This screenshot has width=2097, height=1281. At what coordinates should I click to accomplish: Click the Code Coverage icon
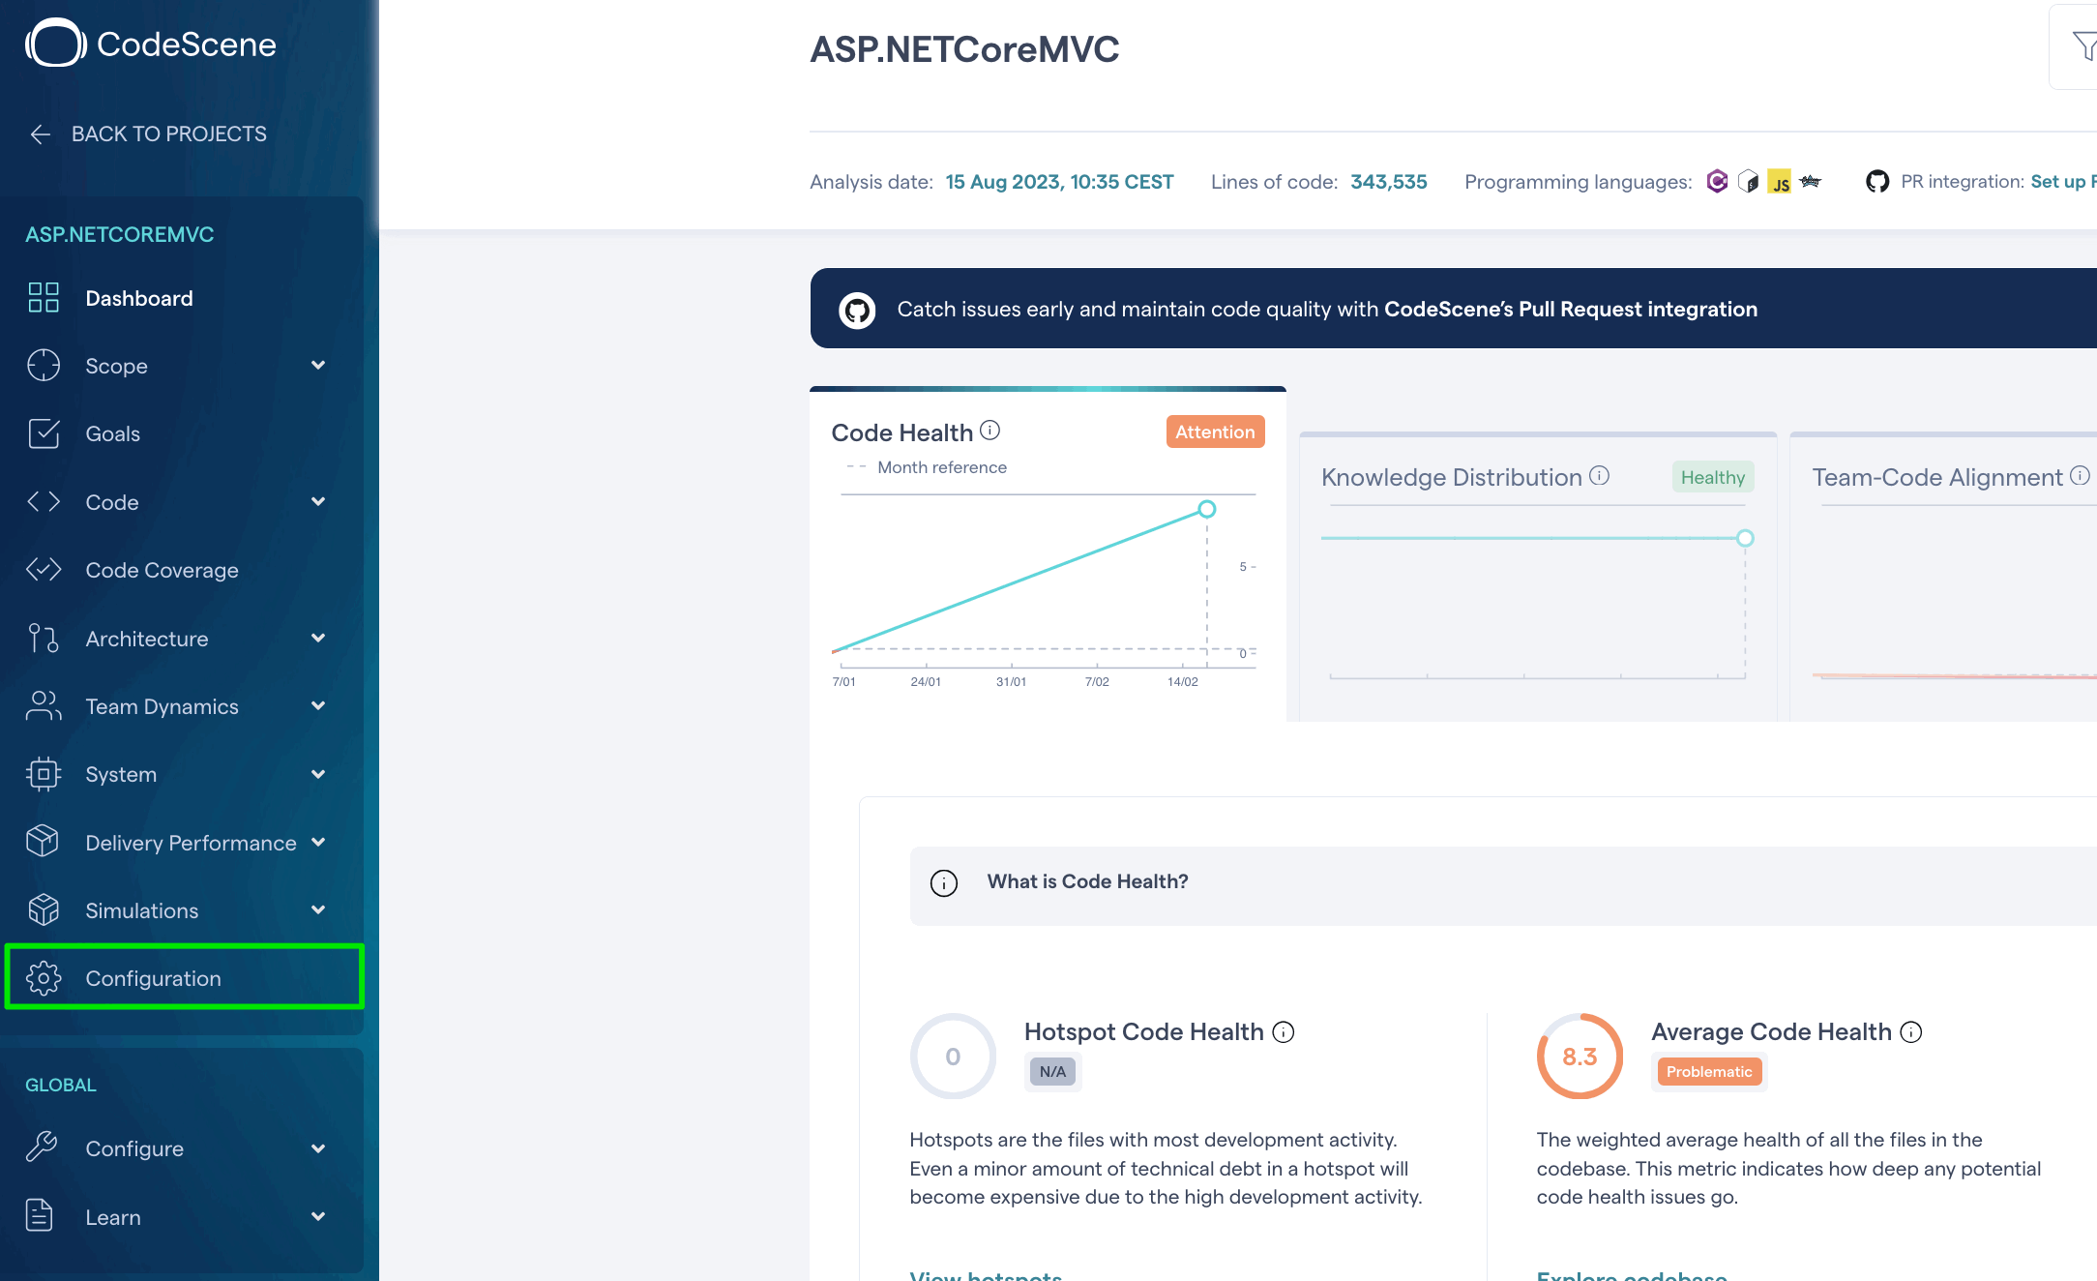(44, 570)
